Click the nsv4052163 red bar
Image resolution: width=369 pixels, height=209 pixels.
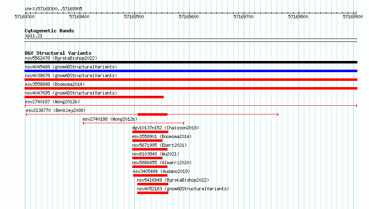[x=153, y=193]
